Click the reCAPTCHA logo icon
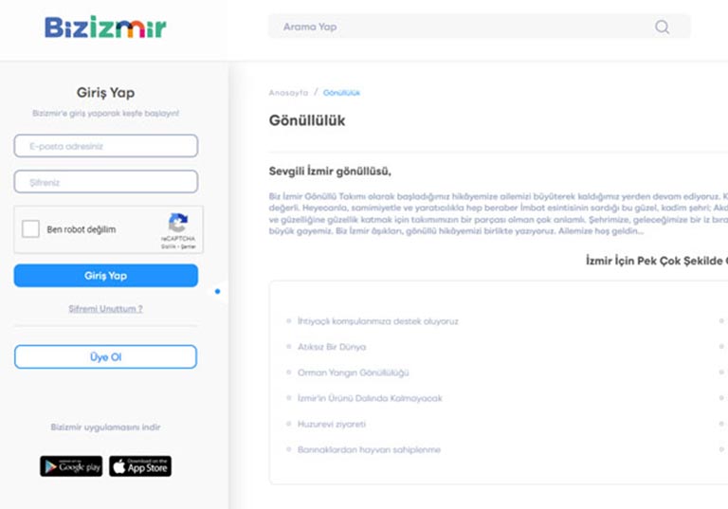The image size is (728, 509). click(177, 223)
